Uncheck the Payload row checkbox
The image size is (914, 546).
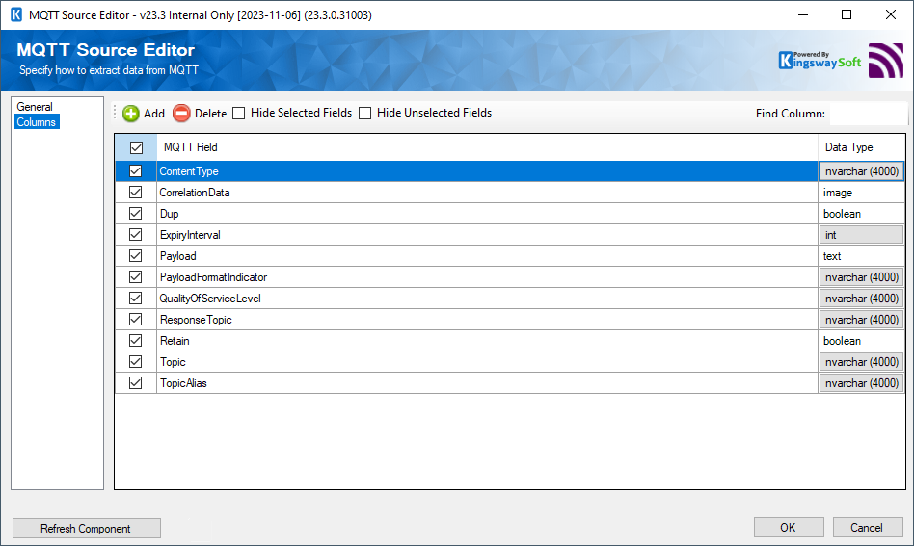click(x=136, y=255)
